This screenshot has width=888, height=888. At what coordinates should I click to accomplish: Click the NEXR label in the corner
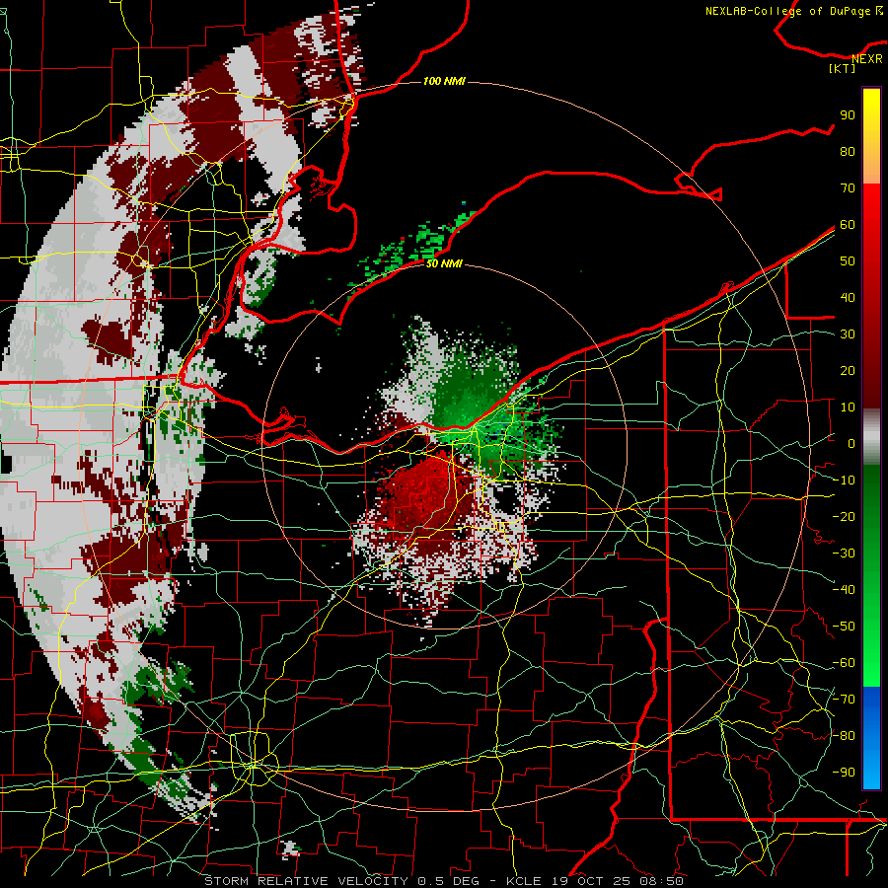pos(867,59)
